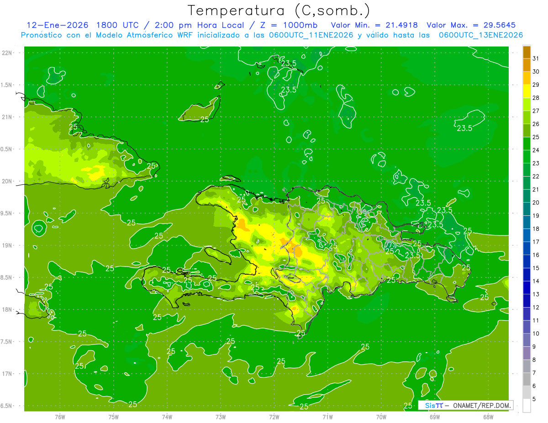Pick the blue swatch between 12 and 13
The image size is (548, 423).
(527, 301)
